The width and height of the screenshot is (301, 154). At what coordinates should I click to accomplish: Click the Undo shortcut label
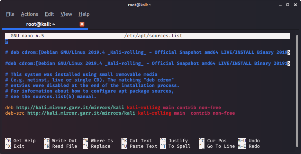point(254,141)
